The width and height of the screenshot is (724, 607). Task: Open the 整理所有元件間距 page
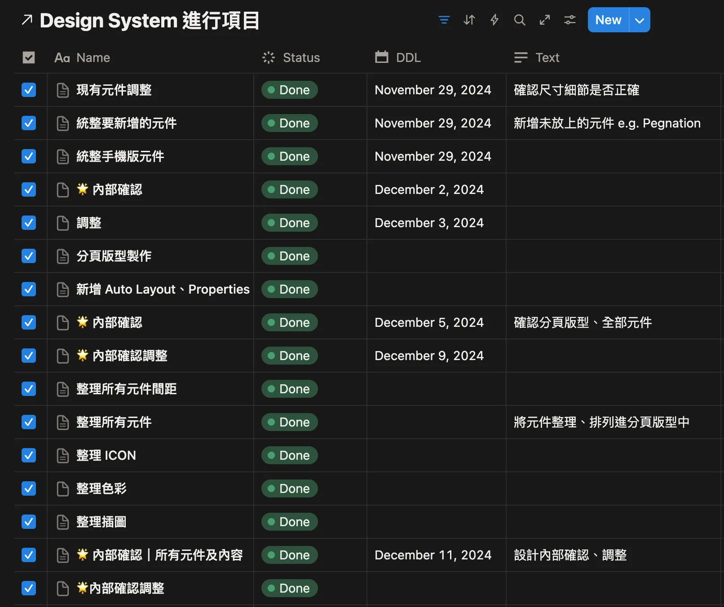click(127, 389)
